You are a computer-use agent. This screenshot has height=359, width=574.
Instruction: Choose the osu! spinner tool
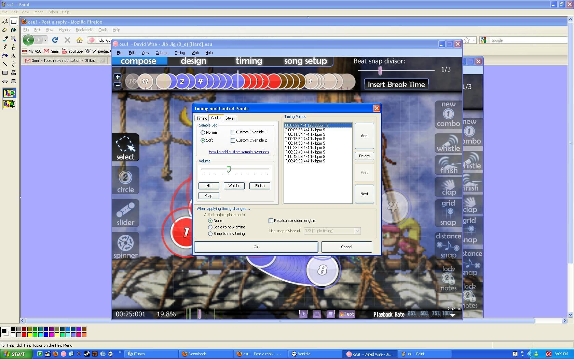tap(125, 246)
